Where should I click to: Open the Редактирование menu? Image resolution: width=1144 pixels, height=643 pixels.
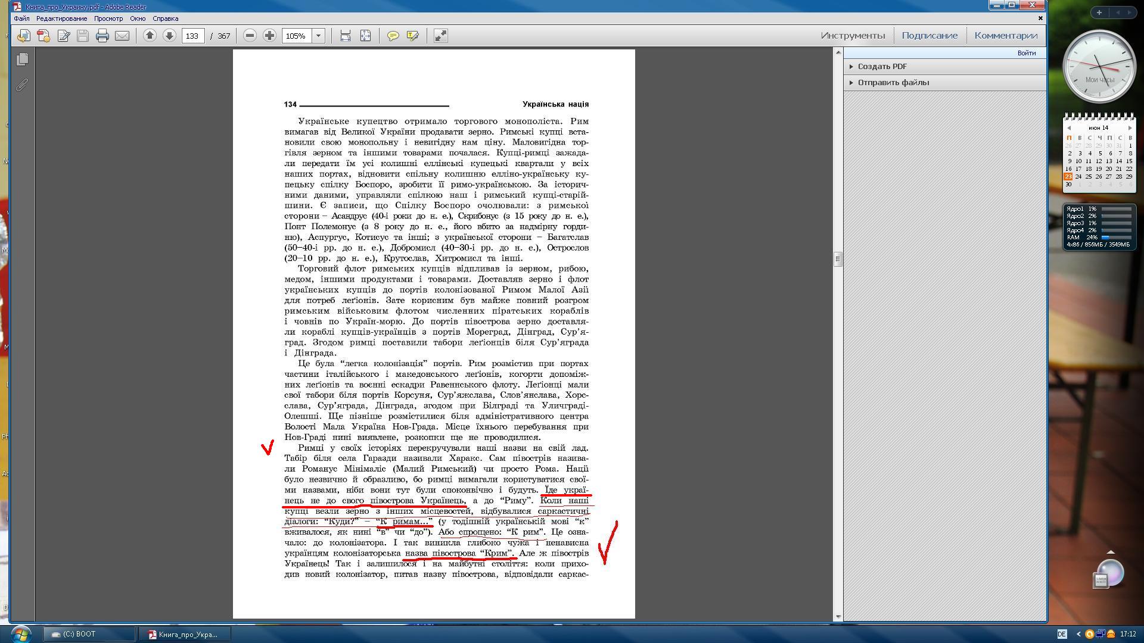[61, 18]
